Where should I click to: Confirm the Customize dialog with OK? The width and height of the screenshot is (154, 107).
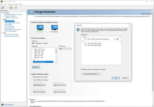tap(116, 78)
